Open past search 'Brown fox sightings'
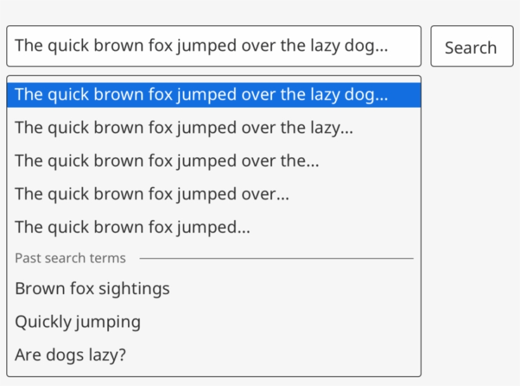 tap(92, 288)
